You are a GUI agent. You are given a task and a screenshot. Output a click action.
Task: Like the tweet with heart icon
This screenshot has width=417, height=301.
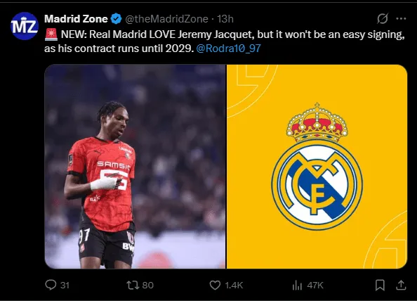pos(215,285)
